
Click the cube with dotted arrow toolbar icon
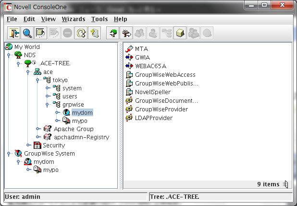(x=40, y=33)
